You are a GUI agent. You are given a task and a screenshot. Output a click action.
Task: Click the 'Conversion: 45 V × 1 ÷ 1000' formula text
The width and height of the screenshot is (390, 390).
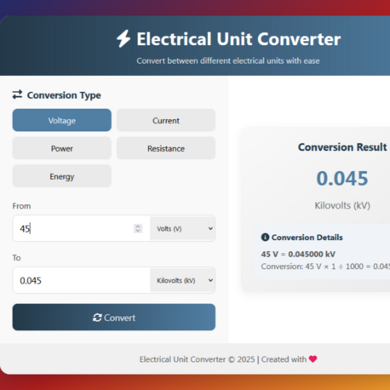tap(325, 267)
